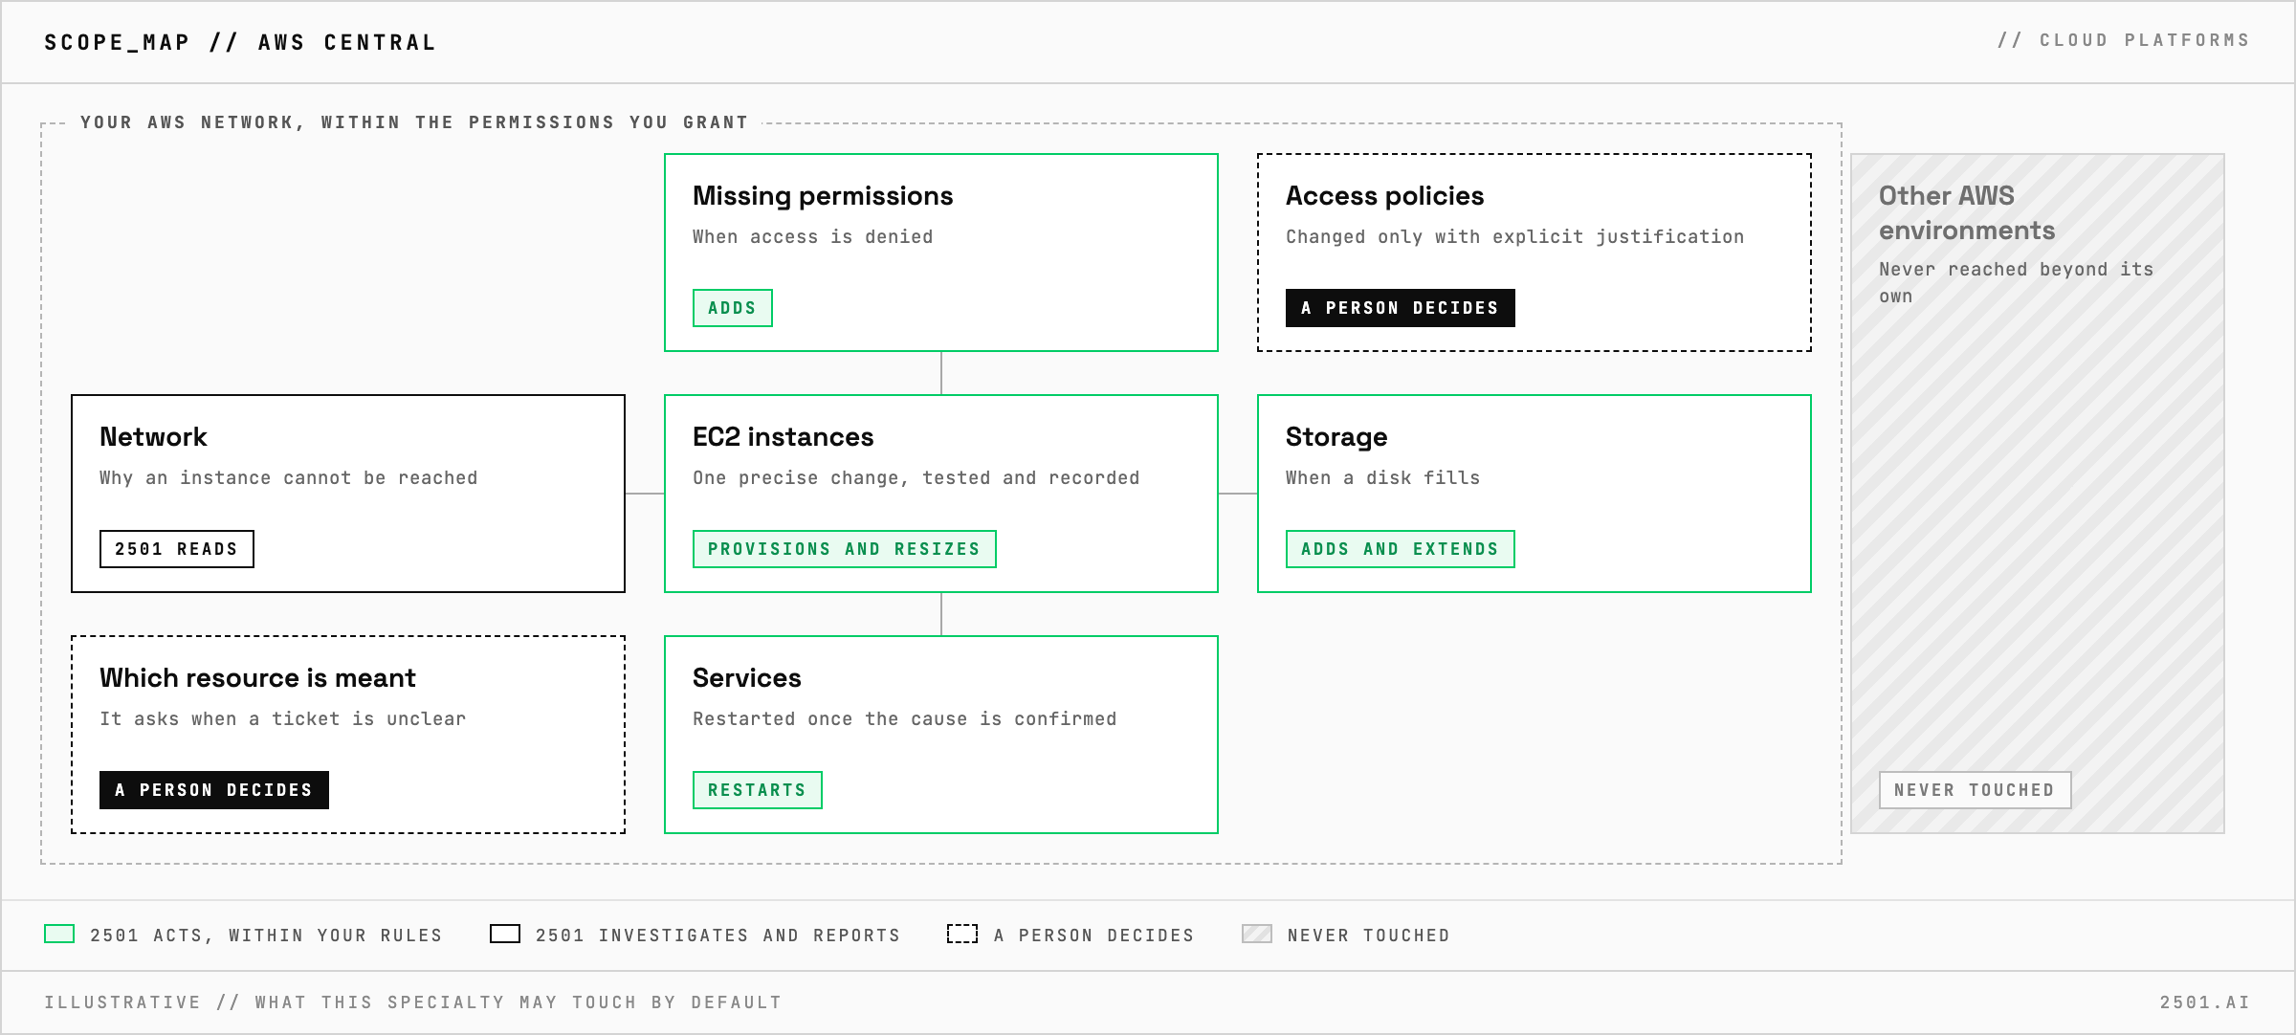Select the Network card heading

pos(153,437)
